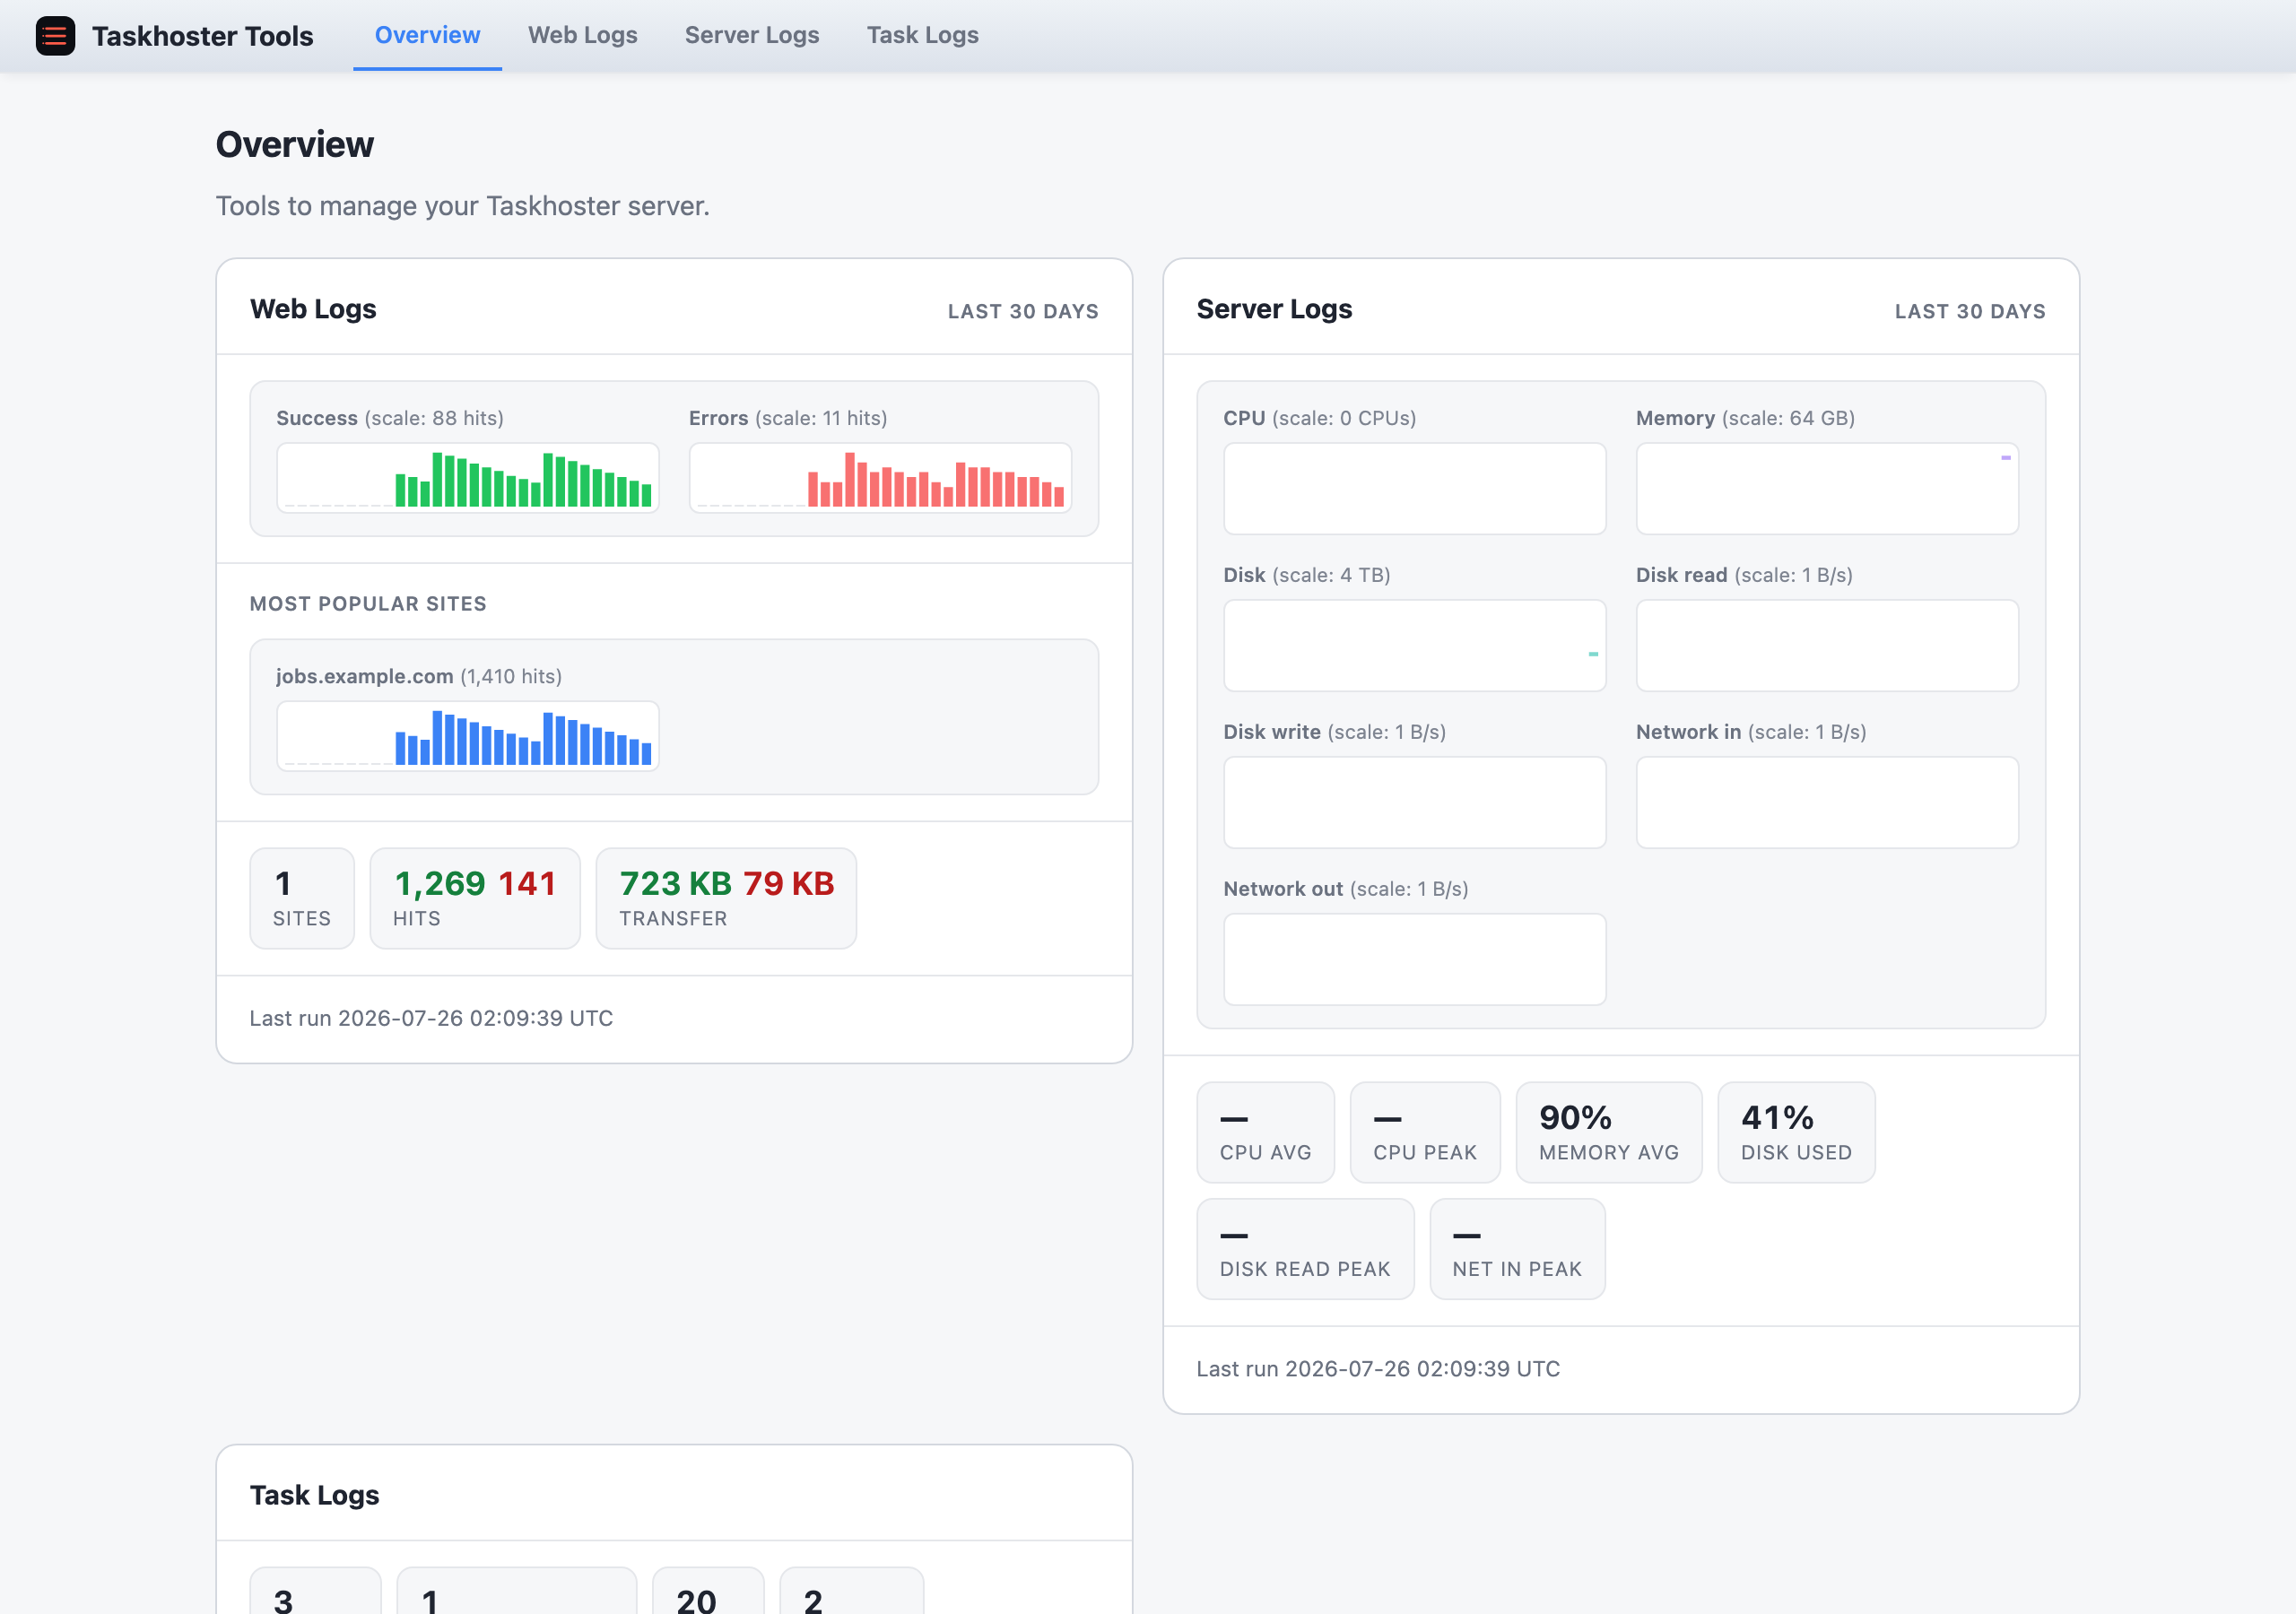Screen dimensions: 2296x1614
Task: Click the 1,269 141 HITS stat tile
Action: tap(475, 898)
